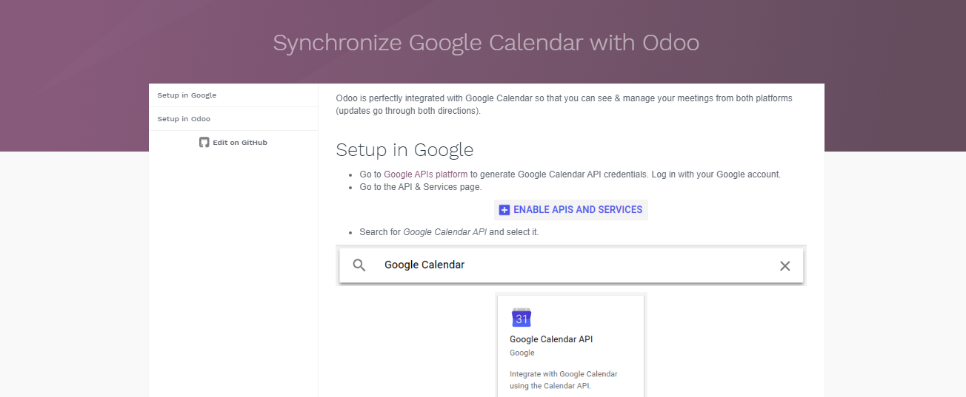
Task: Click the magnifier search icon
Action: pyautogui.click(x=359, y=265)
